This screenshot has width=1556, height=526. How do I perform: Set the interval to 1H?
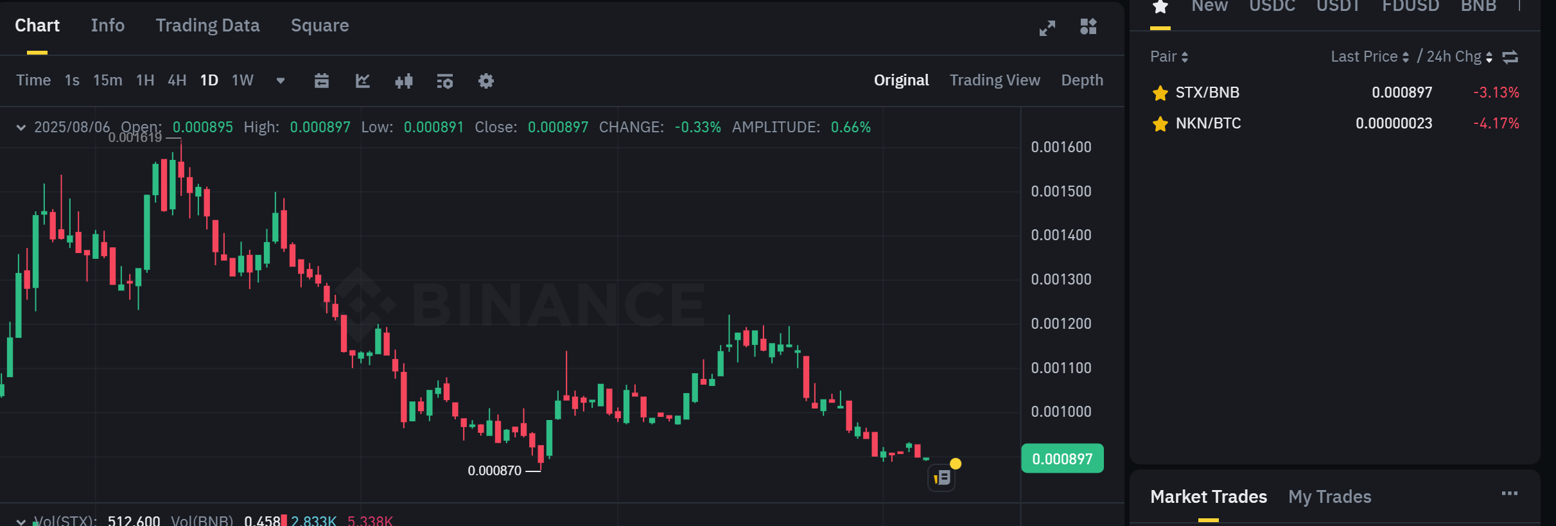(145, 80)
